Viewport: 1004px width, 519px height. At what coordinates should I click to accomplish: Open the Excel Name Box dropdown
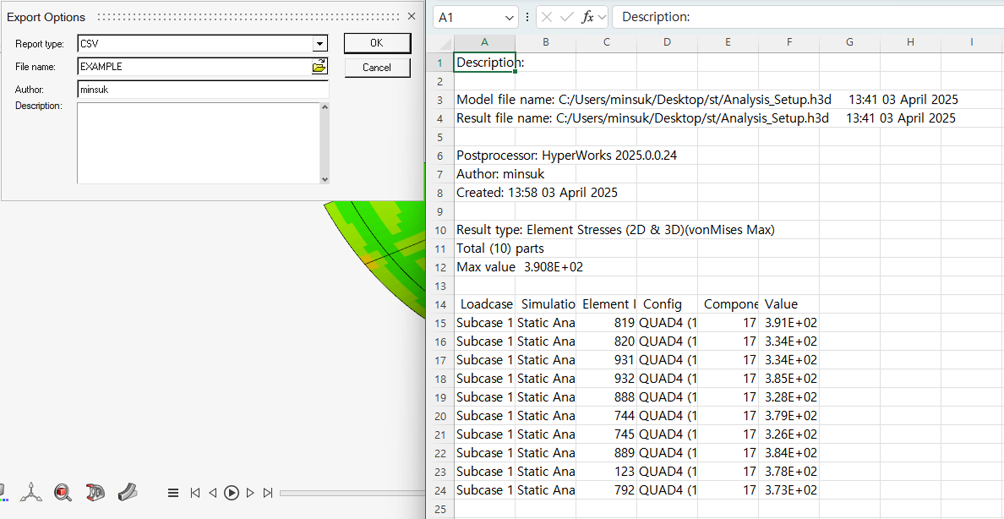tap(508, 18)
